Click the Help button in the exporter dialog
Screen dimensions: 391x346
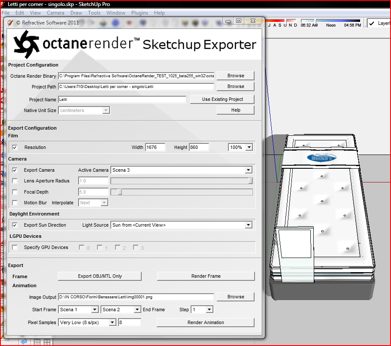coord(236,110)
